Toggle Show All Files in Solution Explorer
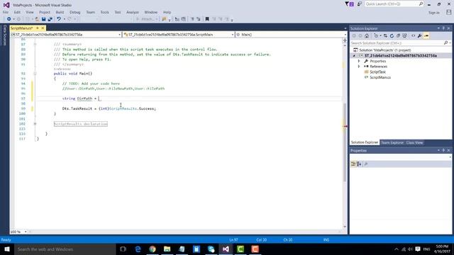This screenshot has width=454, height=255. (x=405, y=36)
